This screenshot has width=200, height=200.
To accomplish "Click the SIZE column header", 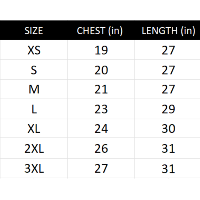I will [34, 31].
